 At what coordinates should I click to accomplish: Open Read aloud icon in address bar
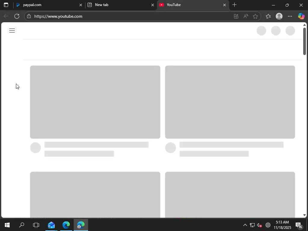[x=246, y=16]
